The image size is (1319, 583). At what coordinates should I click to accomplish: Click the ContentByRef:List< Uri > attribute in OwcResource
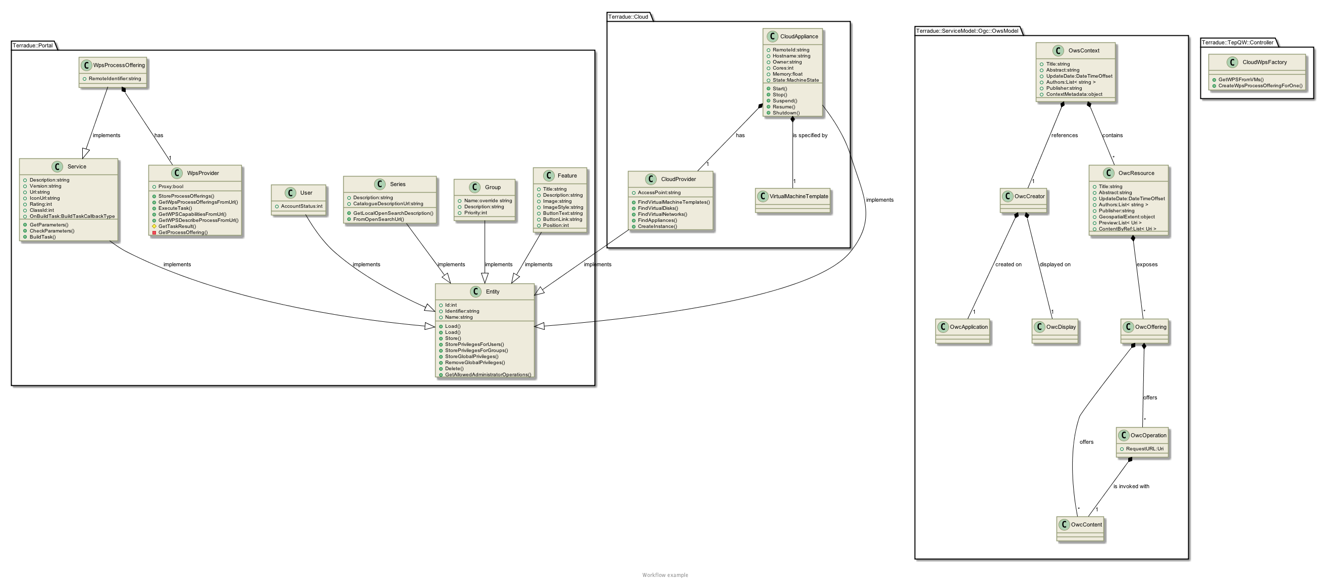(x=1128, y=229)
